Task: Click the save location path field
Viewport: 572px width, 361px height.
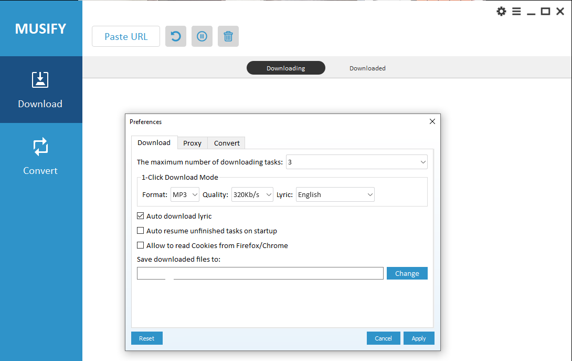Action: [x=260, y=273]
